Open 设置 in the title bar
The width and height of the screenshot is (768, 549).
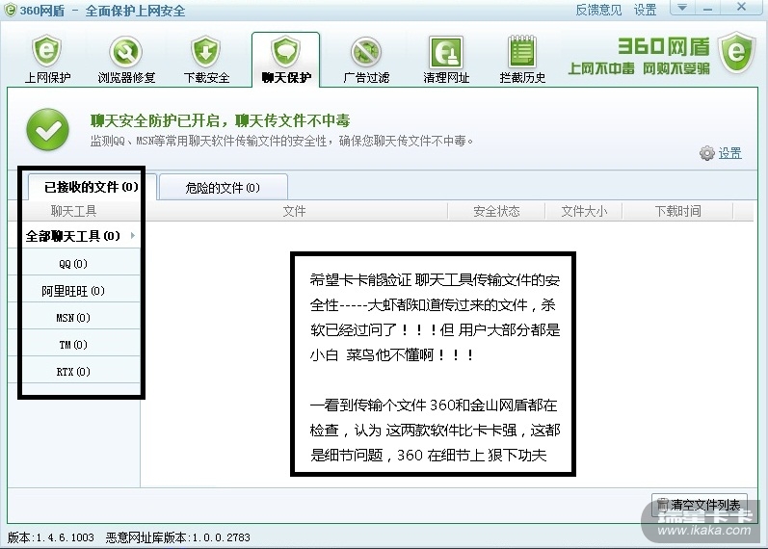tap(645, 10)
